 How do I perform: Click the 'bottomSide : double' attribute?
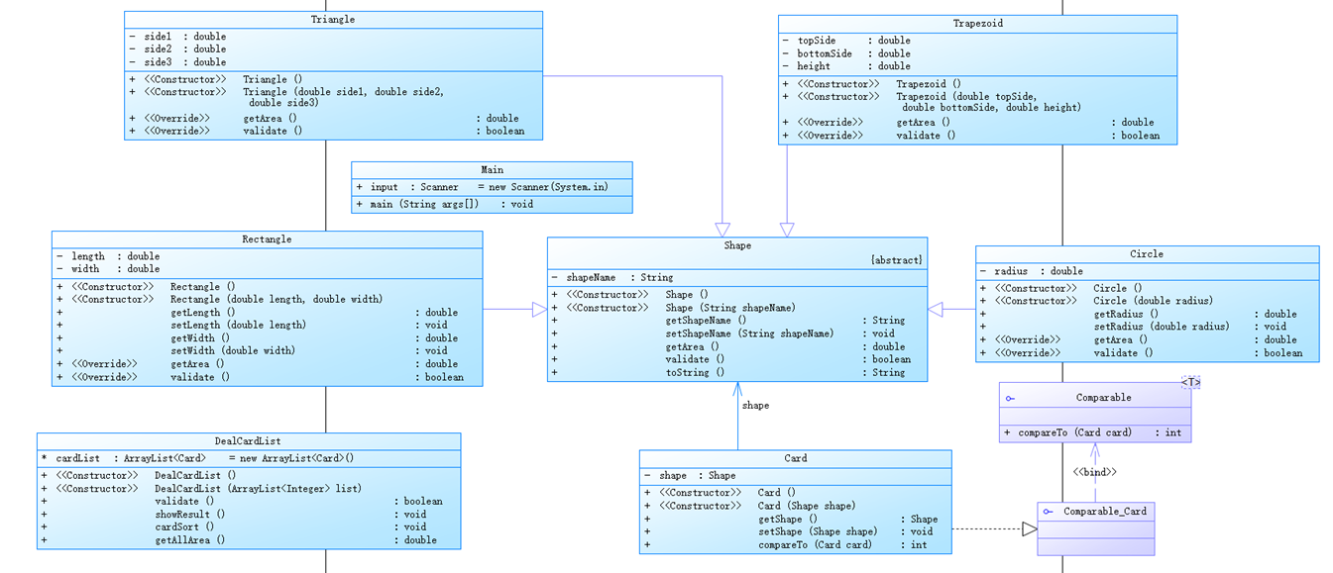[846, 54]
